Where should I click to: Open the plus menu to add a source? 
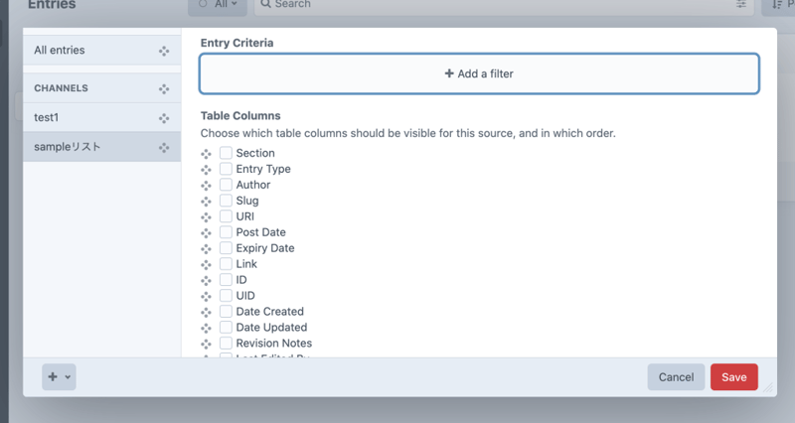(x=59, y=377)
